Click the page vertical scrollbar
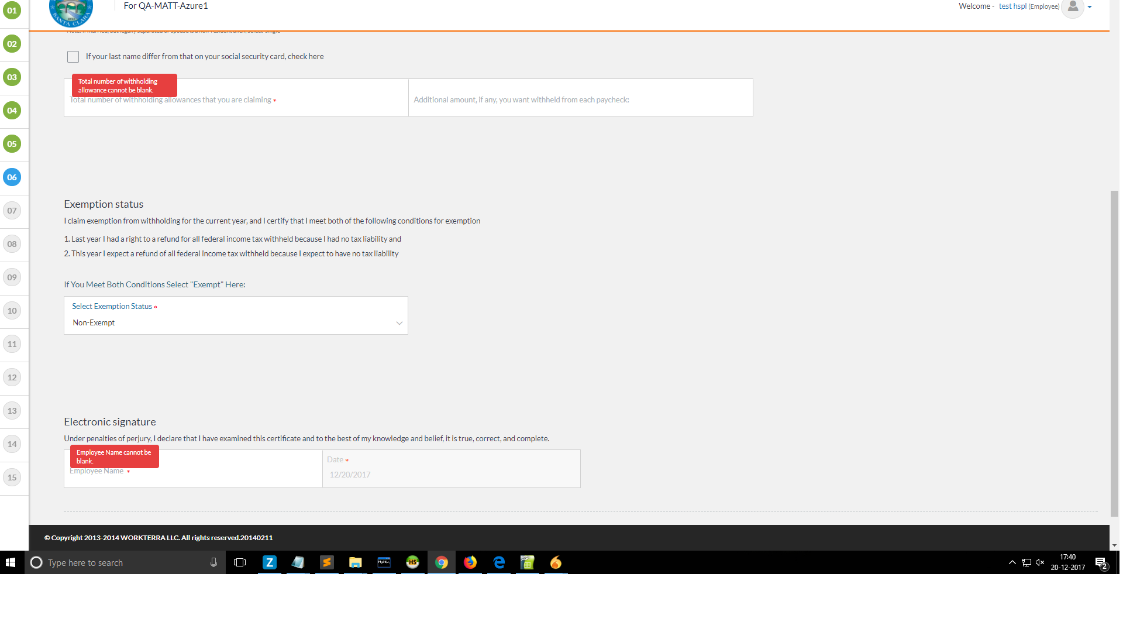The width and height of the screenshot is (1123, 632). click(x=1114, y=351)
